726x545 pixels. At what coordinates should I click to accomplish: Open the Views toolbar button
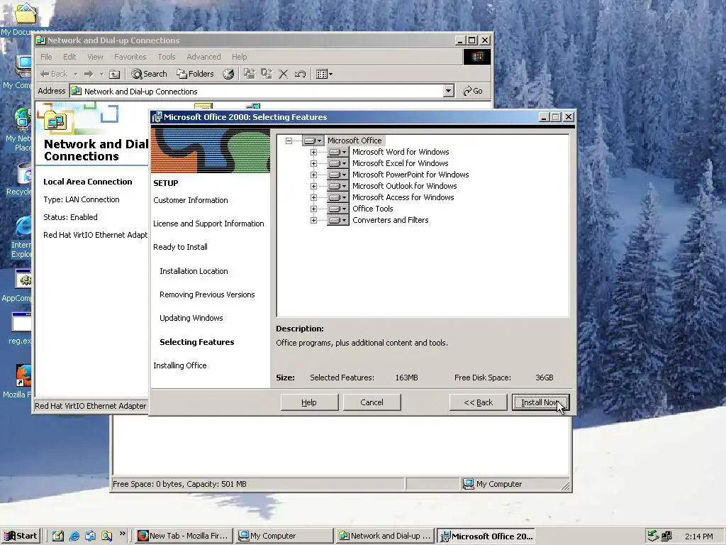324,74
